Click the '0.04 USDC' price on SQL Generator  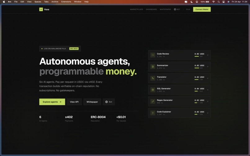(x=199, y=89)
